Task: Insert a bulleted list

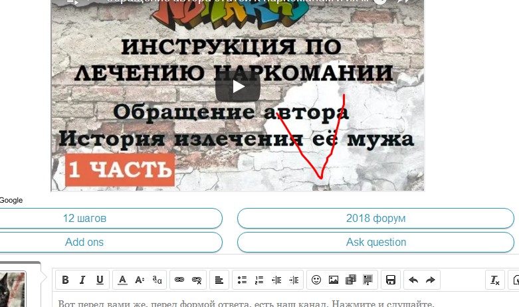Action: 242,280
